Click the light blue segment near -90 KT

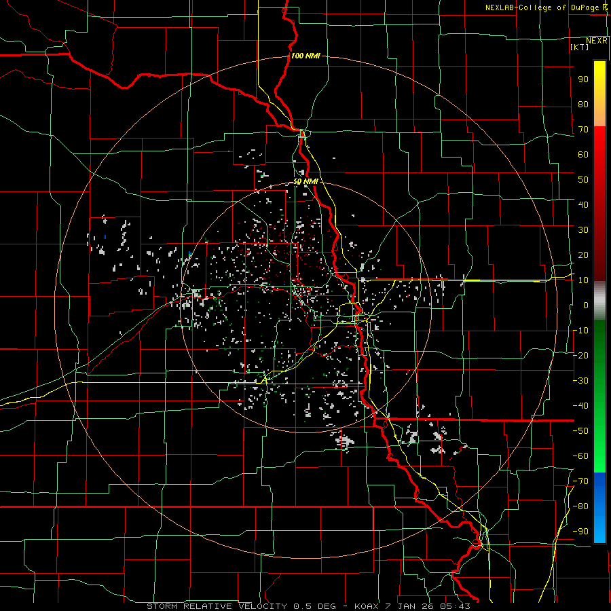[599, 528]
